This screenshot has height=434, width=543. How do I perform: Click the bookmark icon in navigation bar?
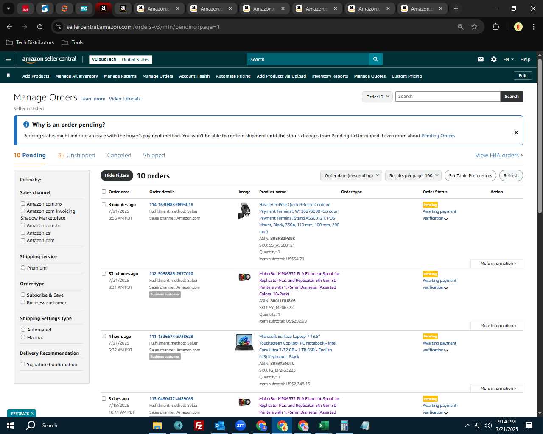pyautogui.click(x=8, y=75)
